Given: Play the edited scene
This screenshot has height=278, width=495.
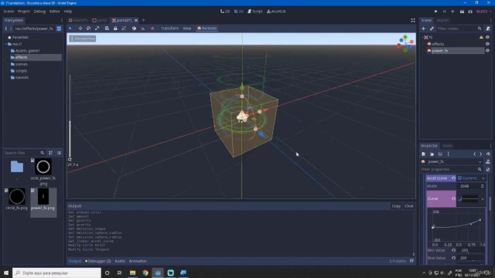Looking at the screenshot, I should click(x=462, y=12).
